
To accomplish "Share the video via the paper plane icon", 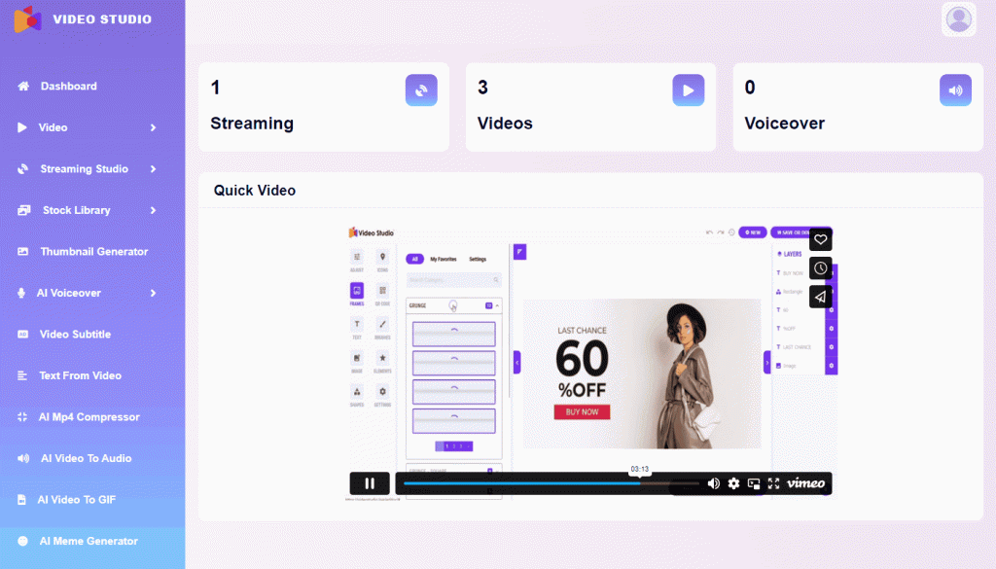I will pos(821,297).
